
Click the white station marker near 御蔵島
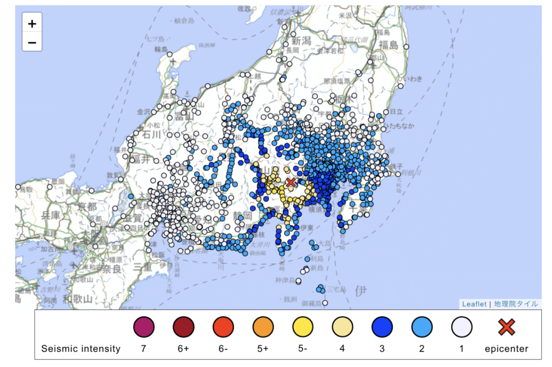click(325, 302)
